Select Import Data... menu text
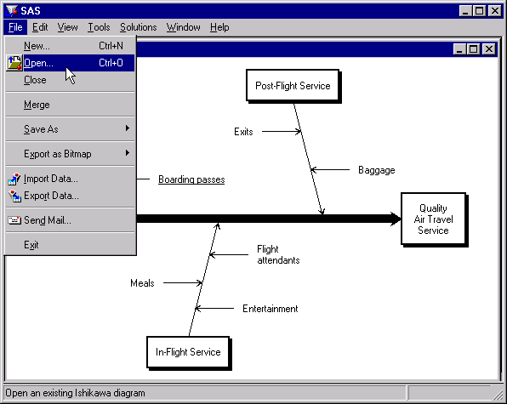This screenshot has width=507, height=404. pos(51,179)
